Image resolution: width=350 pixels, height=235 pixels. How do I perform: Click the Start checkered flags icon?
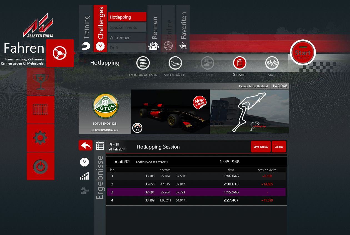(272, 63)
